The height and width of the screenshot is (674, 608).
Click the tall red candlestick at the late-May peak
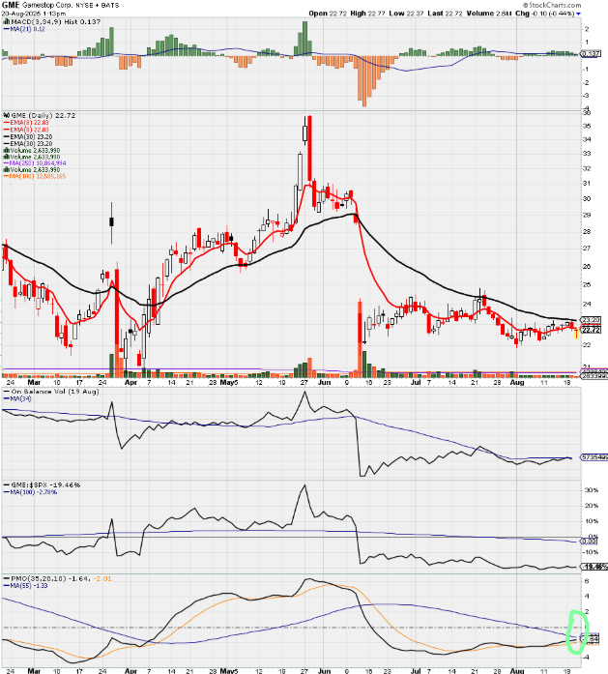click(x=309, y=148)
